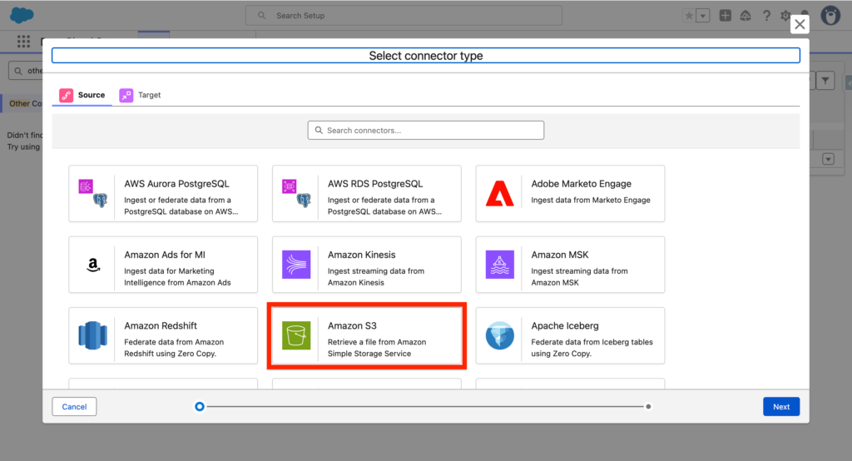Image resolution: width=852 pixels, height=461 pixels.
Task: Click the progress indicator start step
Action: point(200,407)
